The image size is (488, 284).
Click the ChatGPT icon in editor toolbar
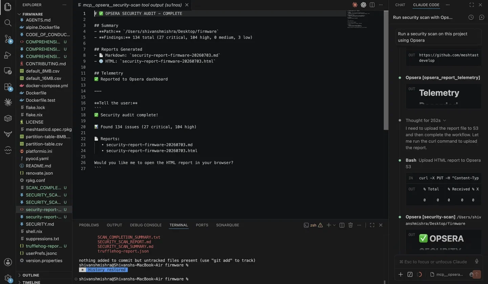point(363,5)
